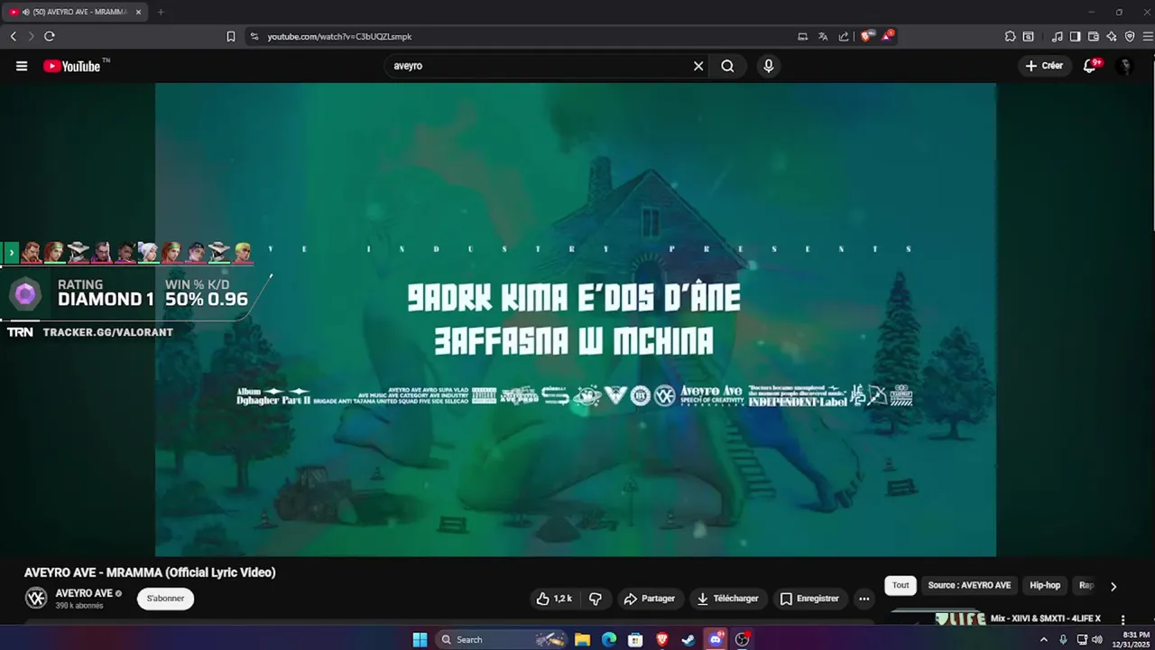Click the Enregistrer save button
1155x650 pixels.
(x=809, y=599)
